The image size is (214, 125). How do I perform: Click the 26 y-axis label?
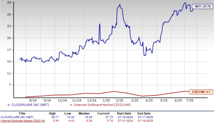[9, 14]
